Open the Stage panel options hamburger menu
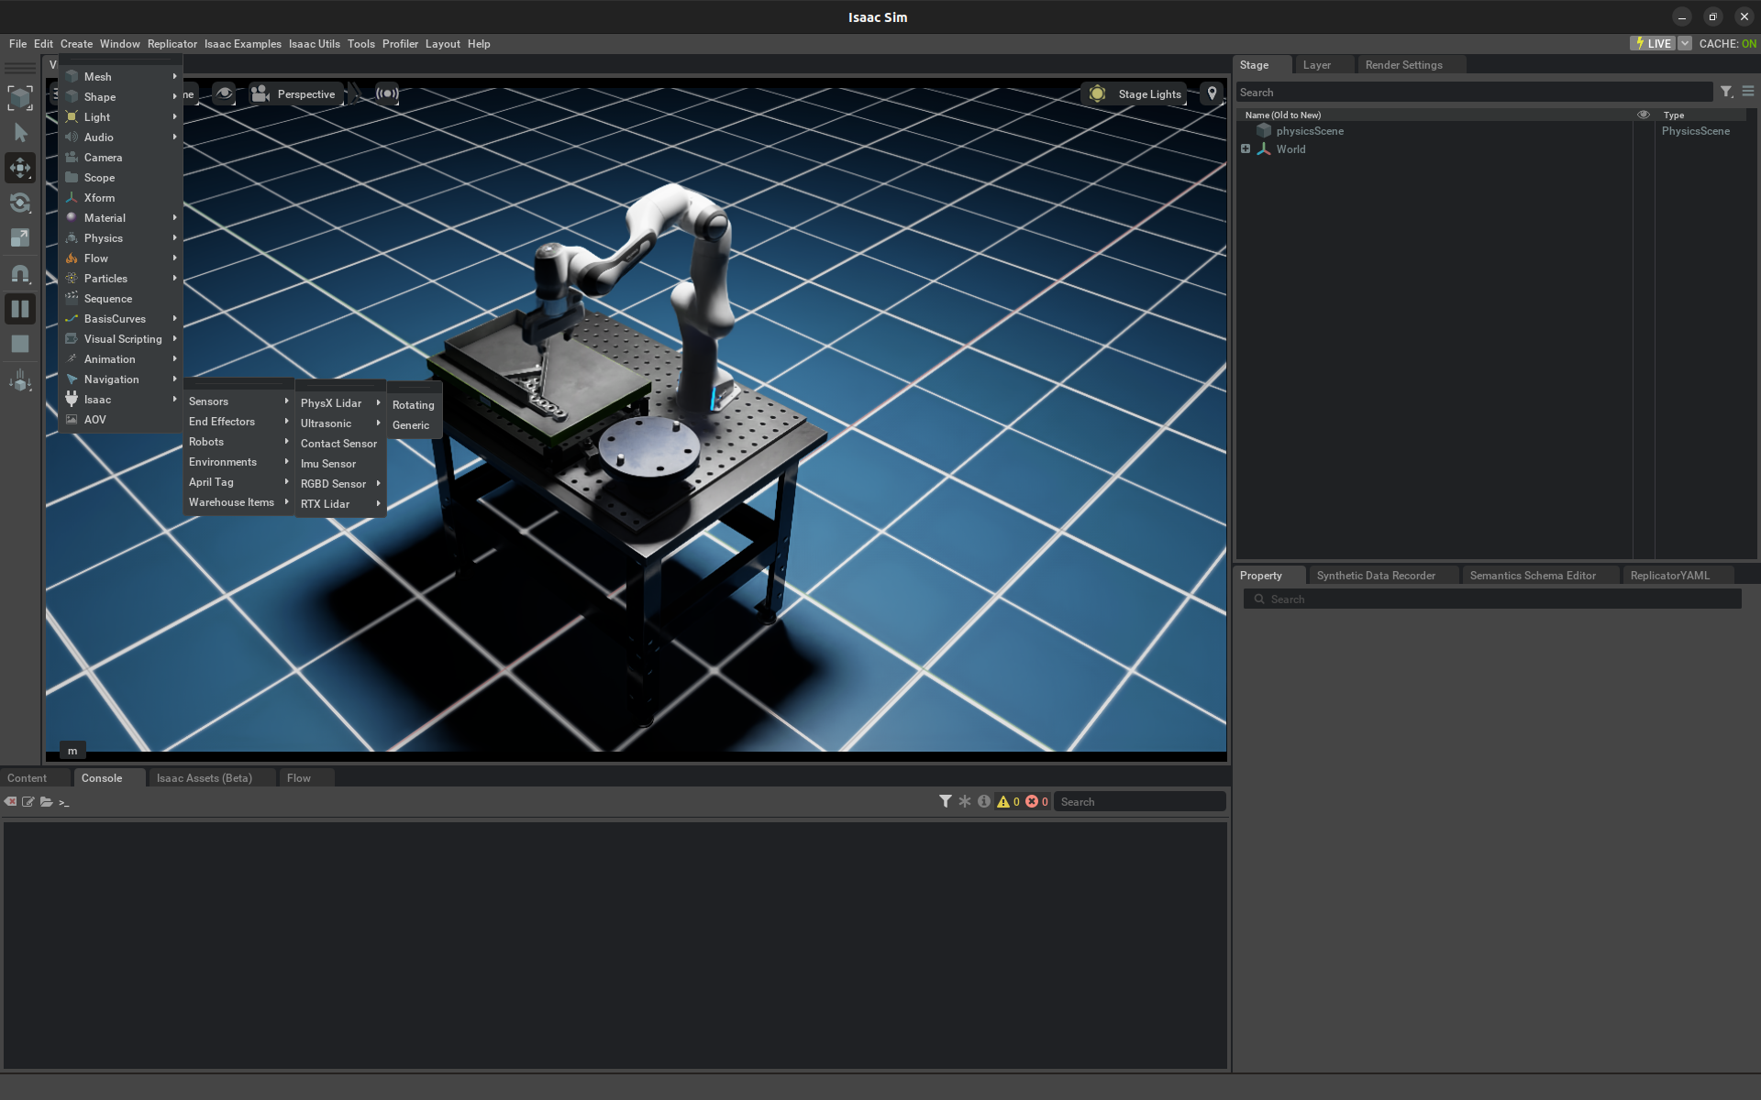 (1748, 92)
